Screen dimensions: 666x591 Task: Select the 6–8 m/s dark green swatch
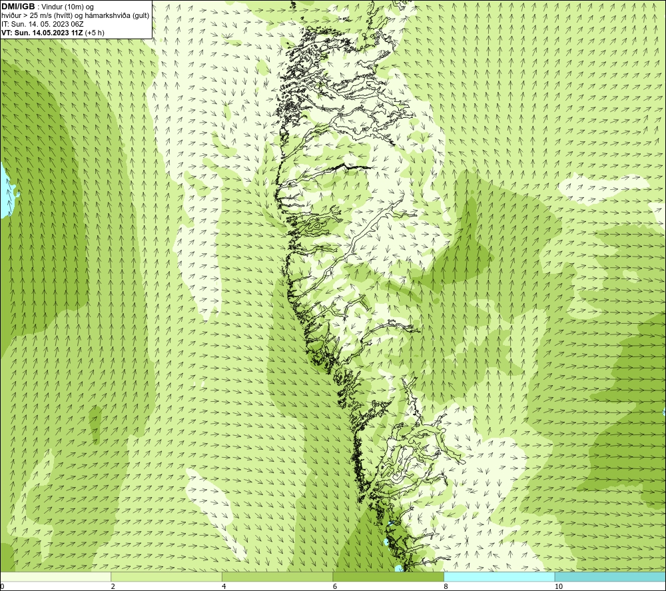(x=388, y=576)
